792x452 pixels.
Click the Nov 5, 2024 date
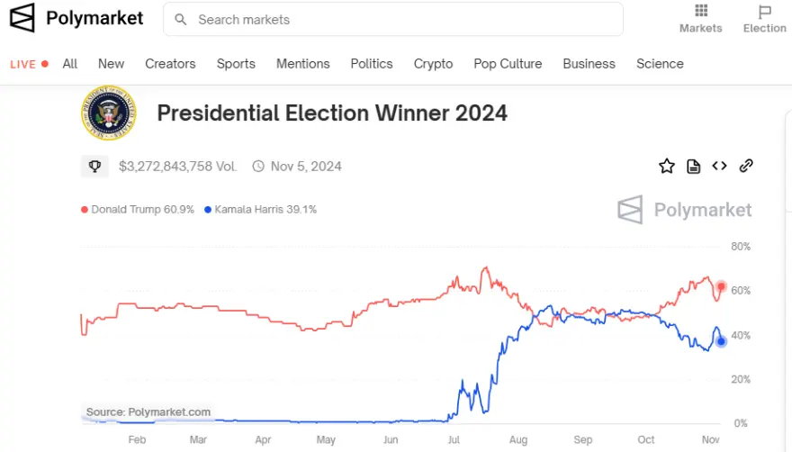click(x=305, y=167)
